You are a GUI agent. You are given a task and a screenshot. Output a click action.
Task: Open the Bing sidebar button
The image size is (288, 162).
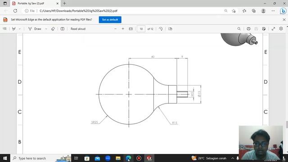tap(283, 11)
